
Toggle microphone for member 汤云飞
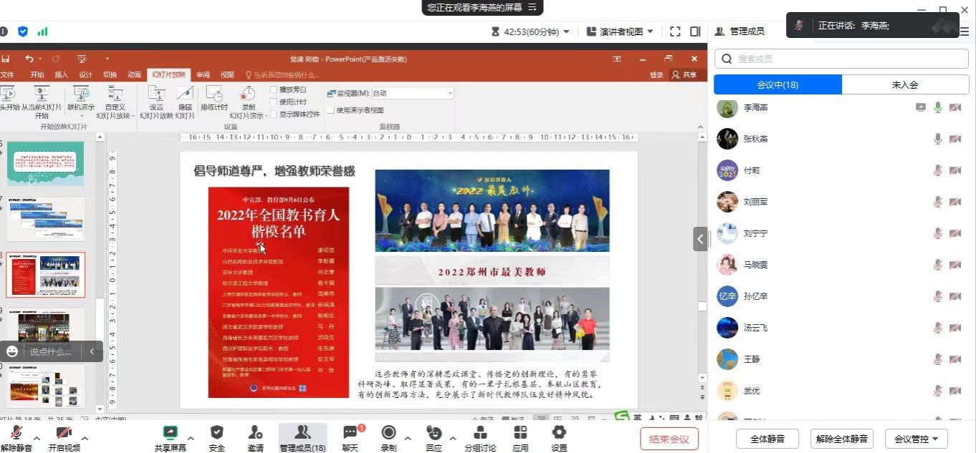[937, 328]
